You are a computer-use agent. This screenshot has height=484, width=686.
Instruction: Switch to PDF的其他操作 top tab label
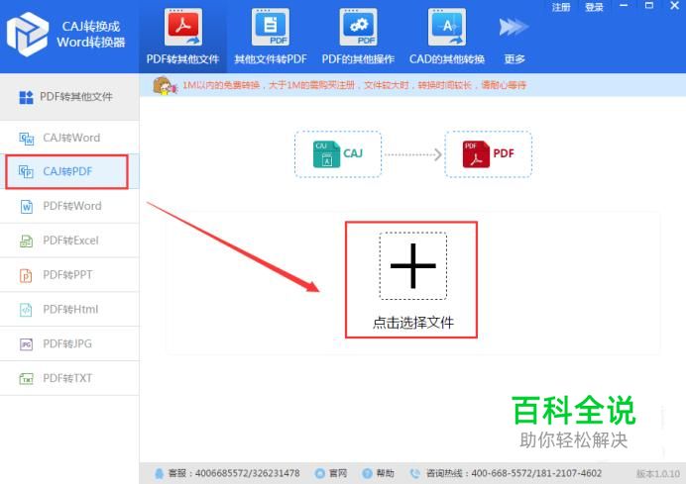pyautogui.click(x=358, y=59)
